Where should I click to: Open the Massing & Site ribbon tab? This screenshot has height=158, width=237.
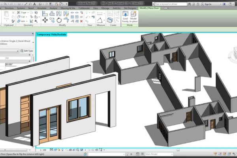(68, 8)
